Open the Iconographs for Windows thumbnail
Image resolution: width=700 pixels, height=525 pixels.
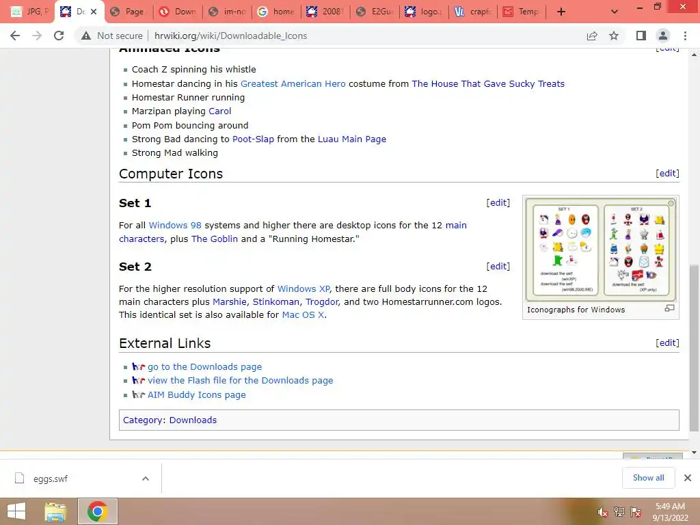tap(601, 250)
